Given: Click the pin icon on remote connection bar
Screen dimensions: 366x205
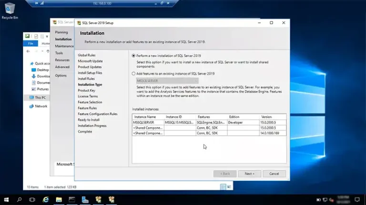Looking at the screenshot, I should [x=36, y=3].
